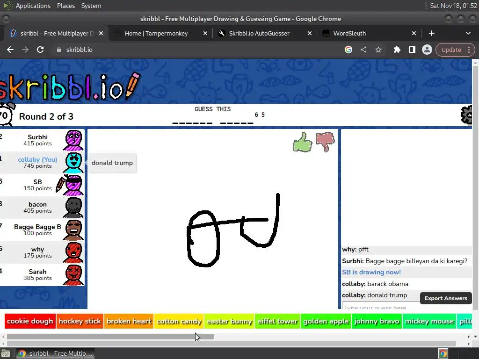The image size is (479, 359).
Task: Reload the skribbl.io page
Action: click(x=40, y=50)
